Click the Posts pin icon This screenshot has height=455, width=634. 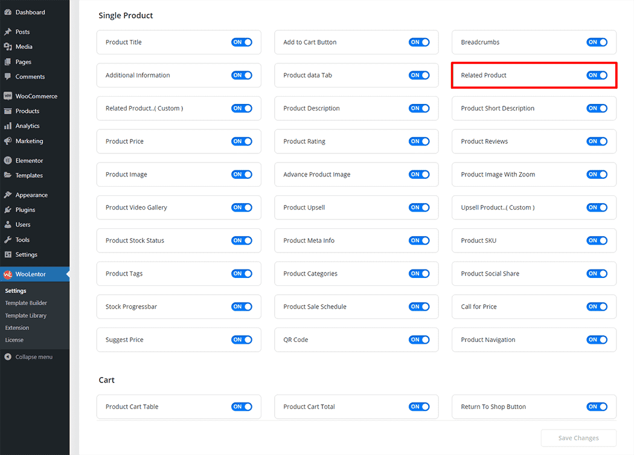(8, 32)
